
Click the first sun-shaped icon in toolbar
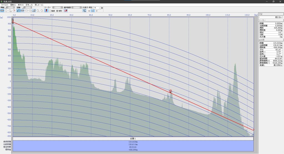coord(38,11)
